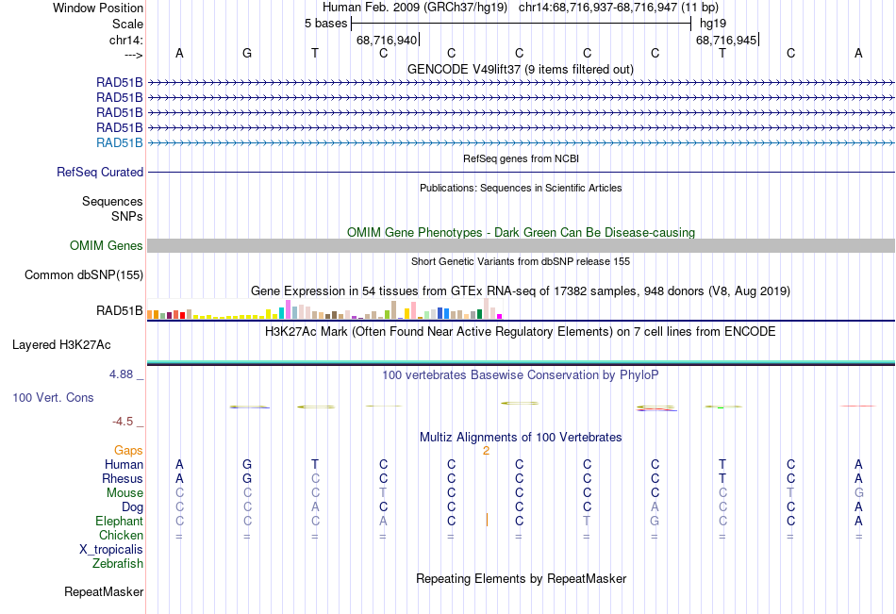Click the T base in Elephant row
Image resolution: width=896 pixels, height=614 pixels.
(587, 521)
